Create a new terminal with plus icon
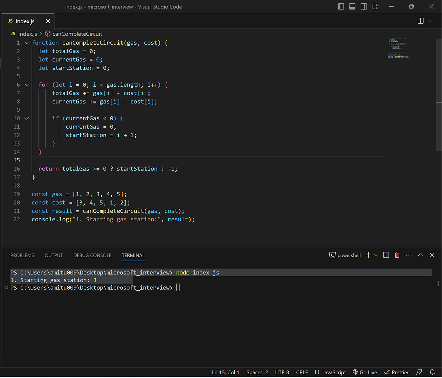The height and width of the screenshot is (378, 442). [x=368, y=255]
